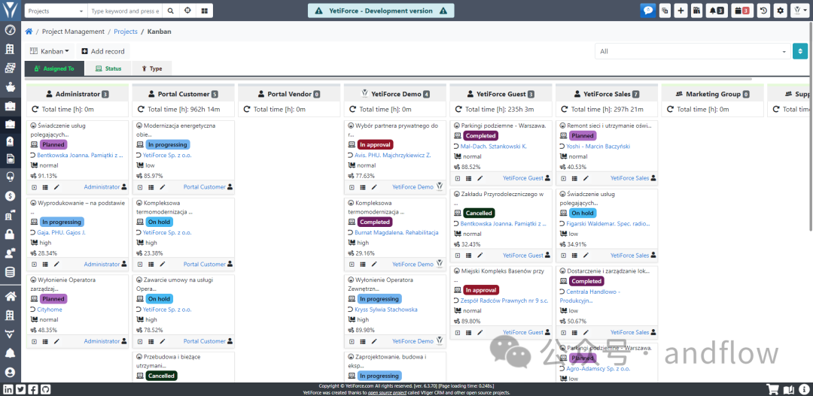This screenshot has width=813, height=396.
Task: Click list details icon on Gaja. PHU. Gajos card
Action: tap(45, 265)
